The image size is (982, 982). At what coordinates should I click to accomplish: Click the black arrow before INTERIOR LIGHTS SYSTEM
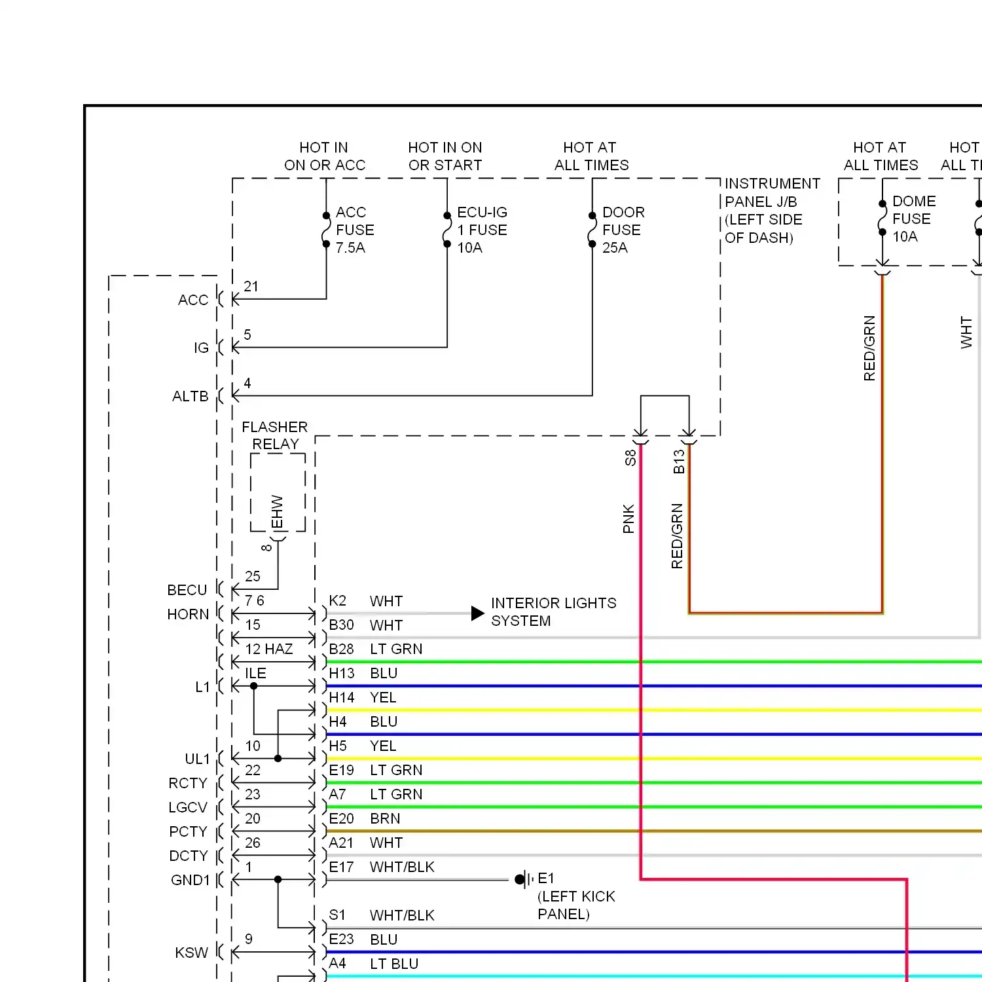pos(478,613)
